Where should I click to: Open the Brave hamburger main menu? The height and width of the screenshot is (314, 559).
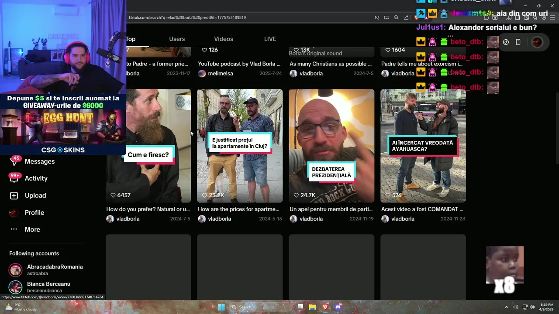tap(553, 17)
